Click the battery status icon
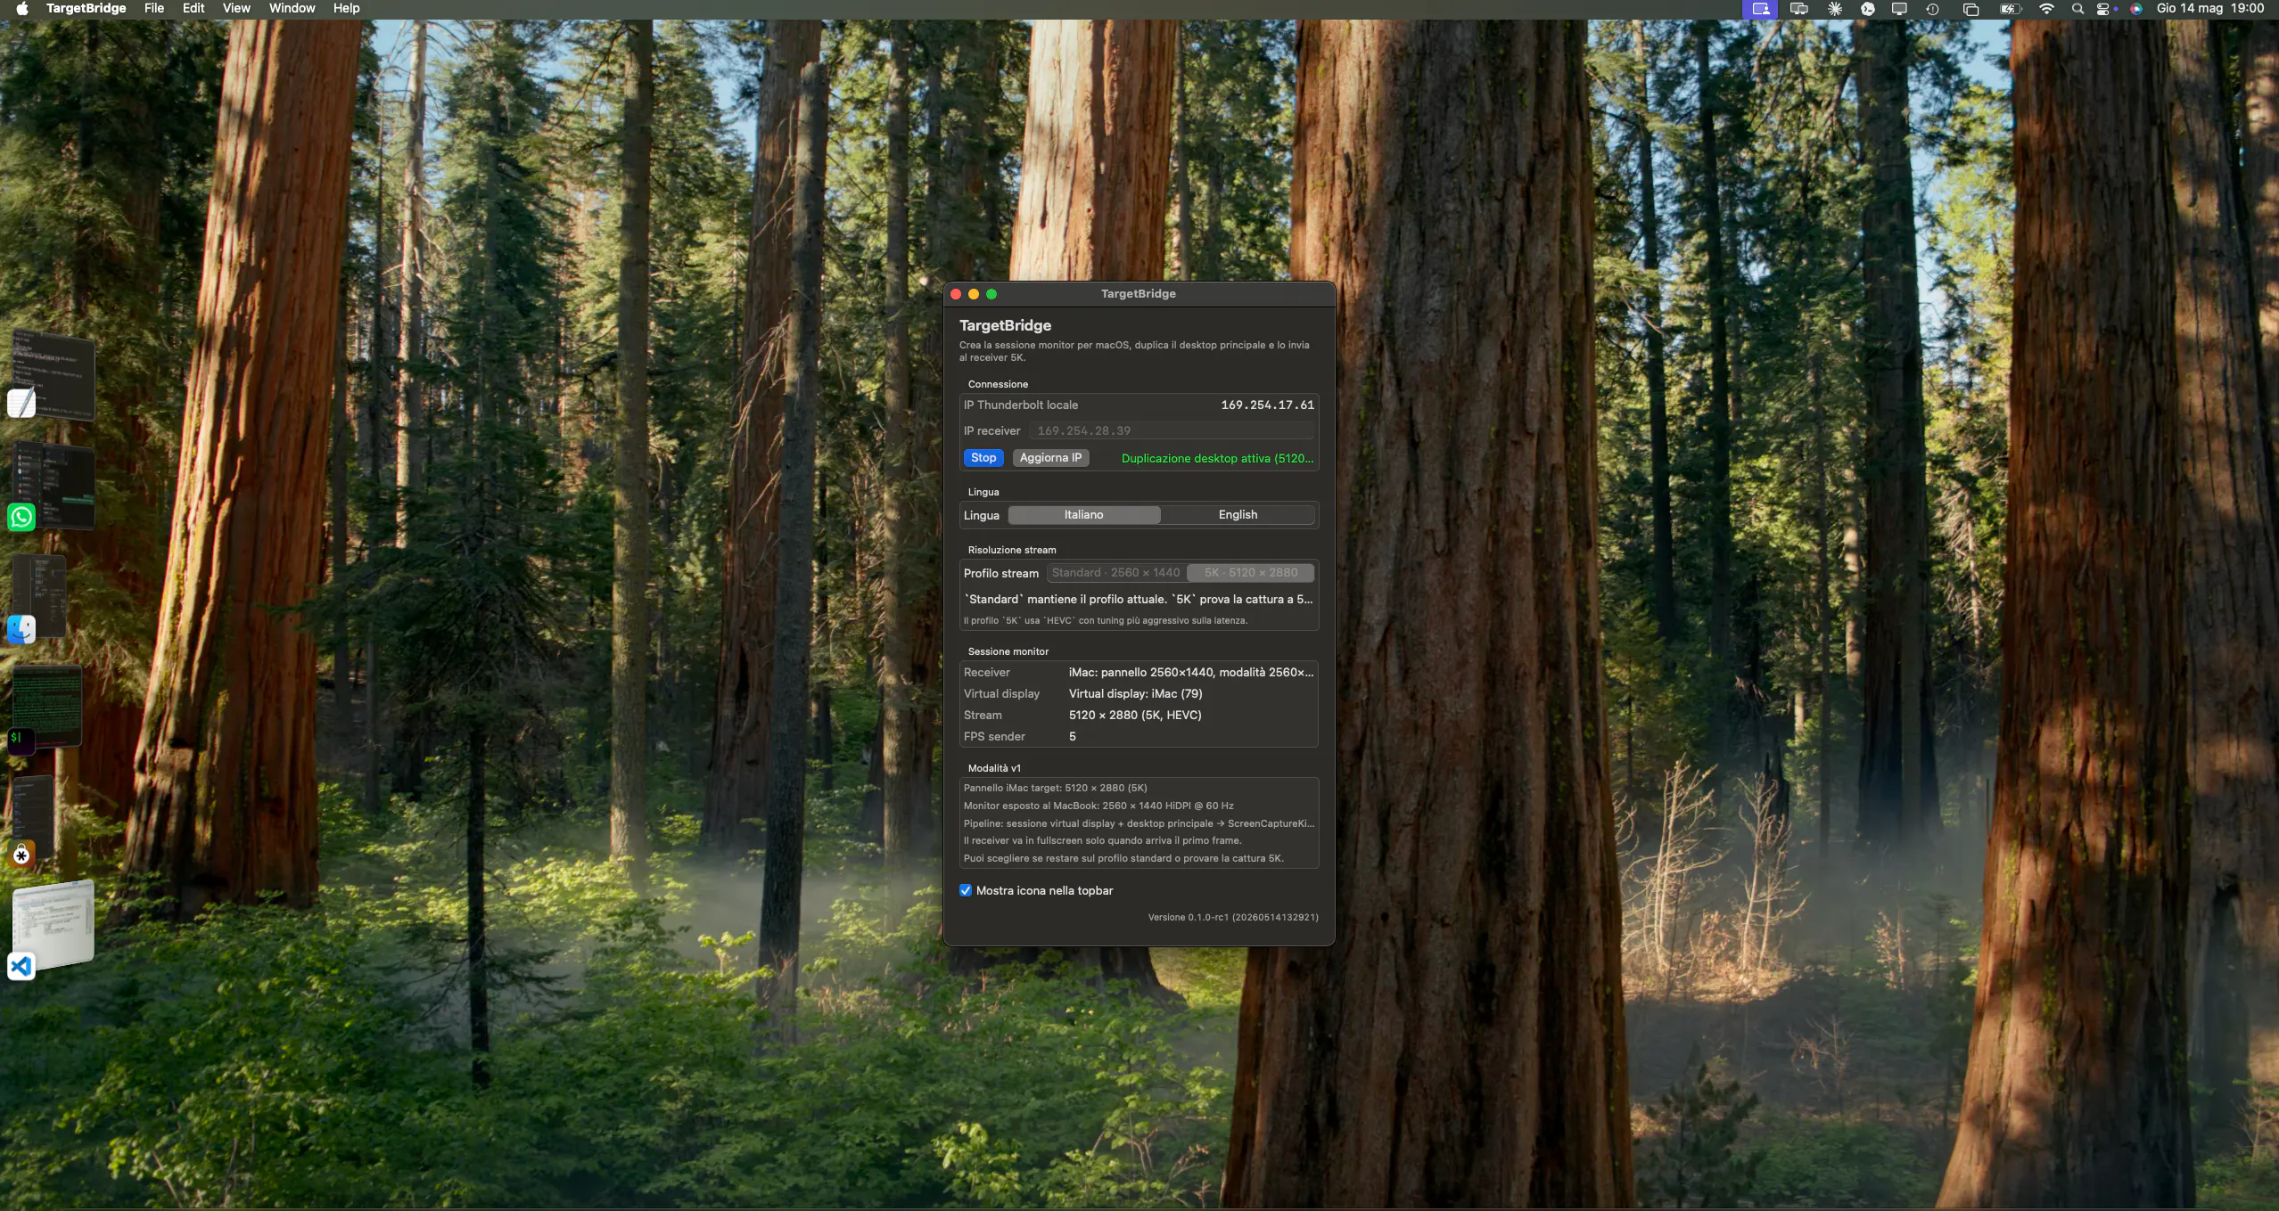 2010,9
